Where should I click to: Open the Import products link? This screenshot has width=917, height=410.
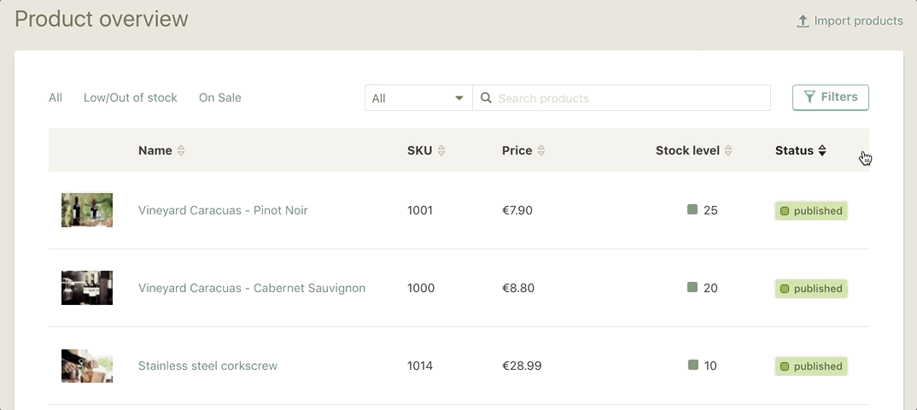coord(850,21)
